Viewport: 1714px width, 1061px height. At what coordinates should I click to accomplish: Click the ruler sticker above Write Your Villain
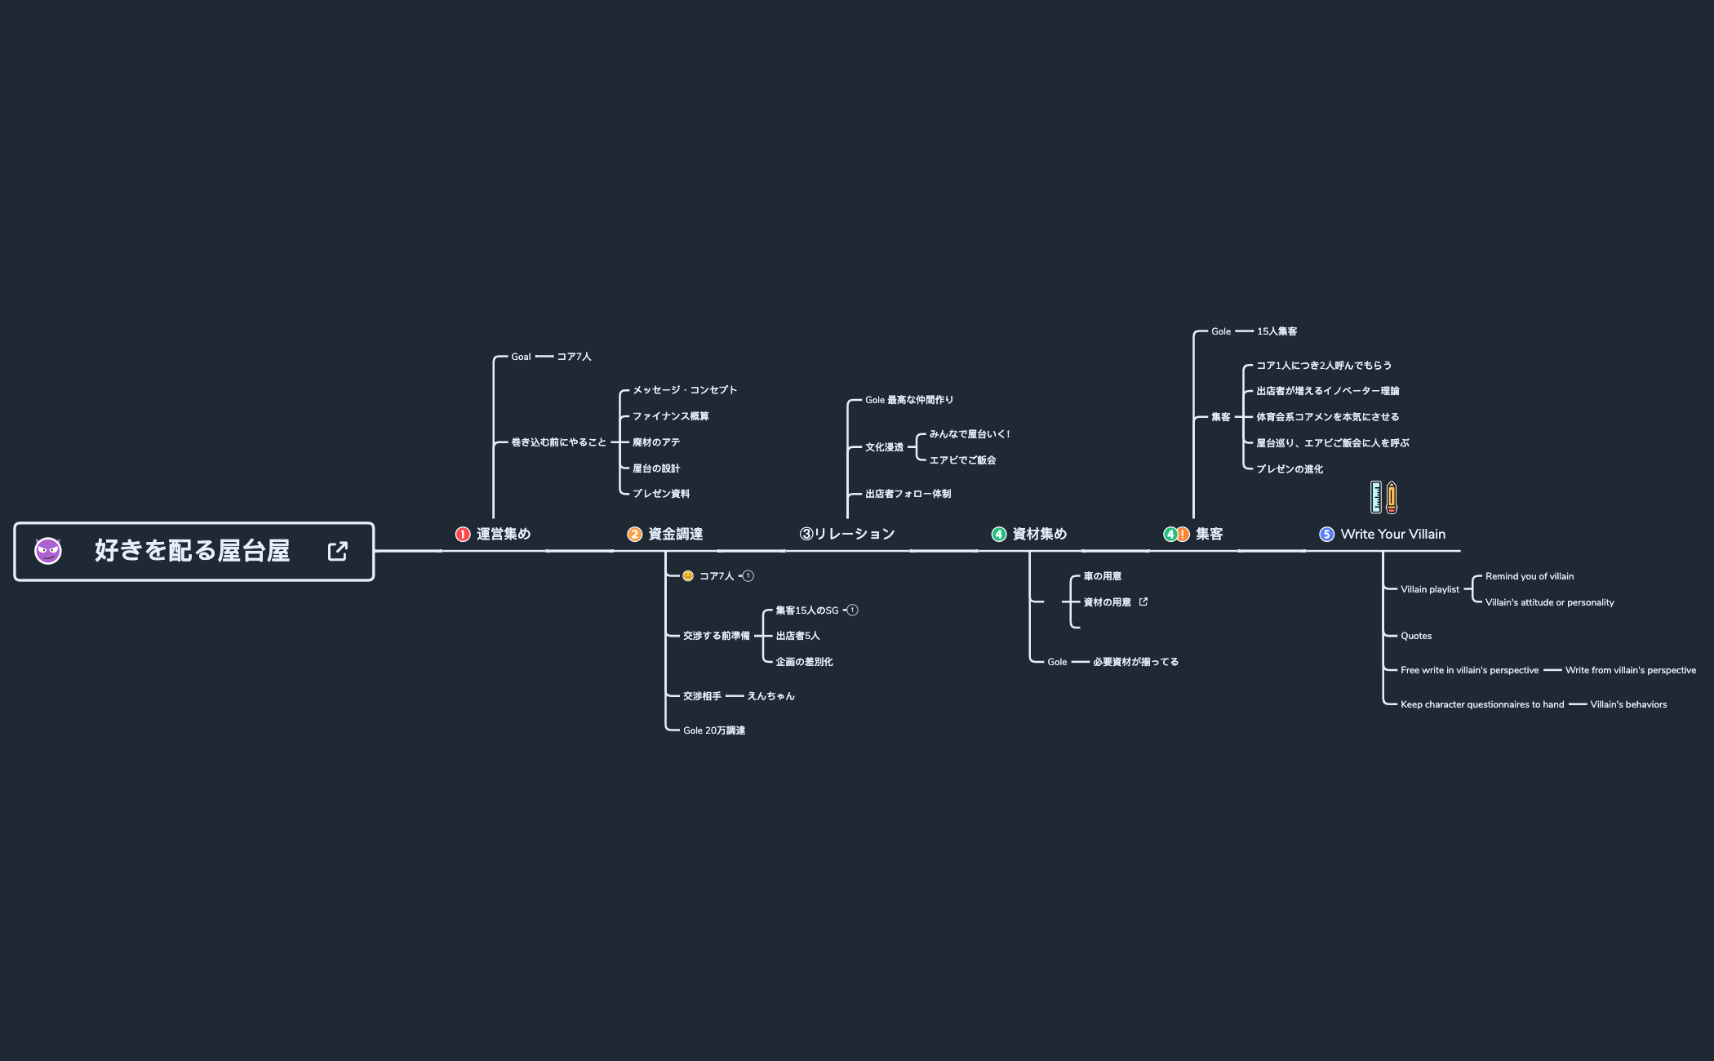tap(1374, 496)
